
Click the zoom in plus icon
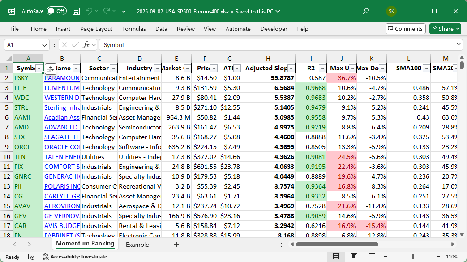point(439,257)
